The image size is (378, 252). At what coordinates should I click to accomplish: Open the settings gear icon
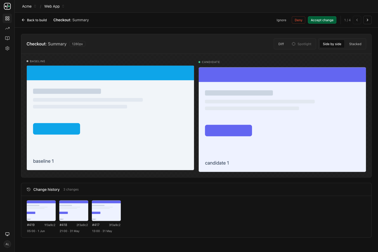coord(7,48)
